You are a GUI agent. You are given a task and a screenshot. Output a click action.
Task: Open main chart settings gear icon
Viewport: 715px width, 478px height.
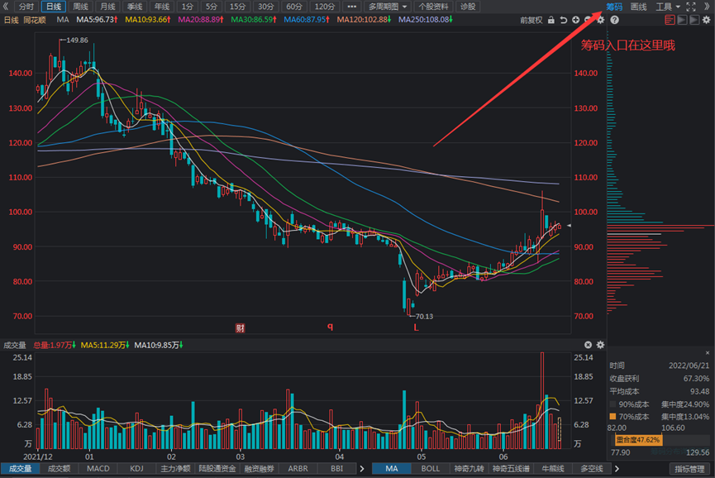coord(601,19)
